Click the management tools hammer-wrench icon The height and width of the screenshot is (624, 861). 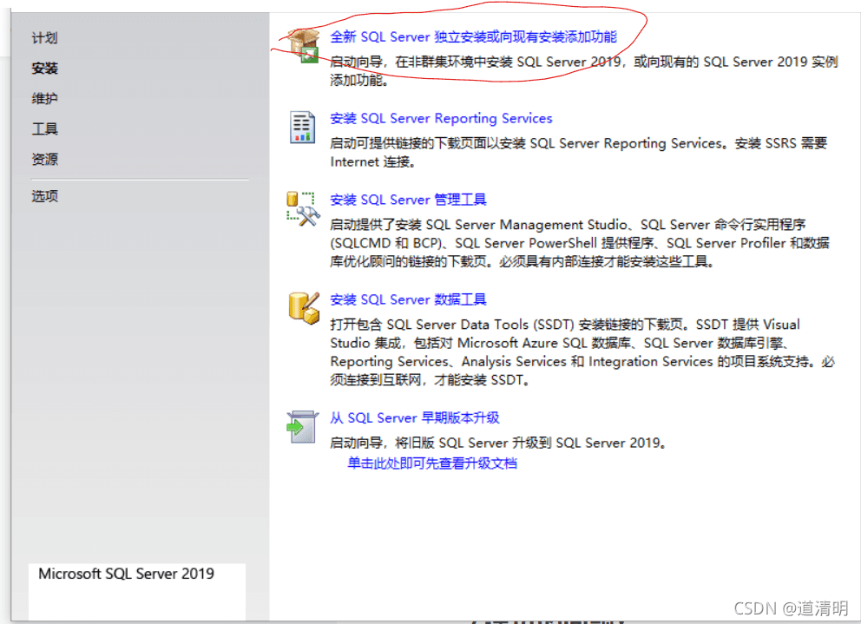pyautogui.click(x=303, y=209)
